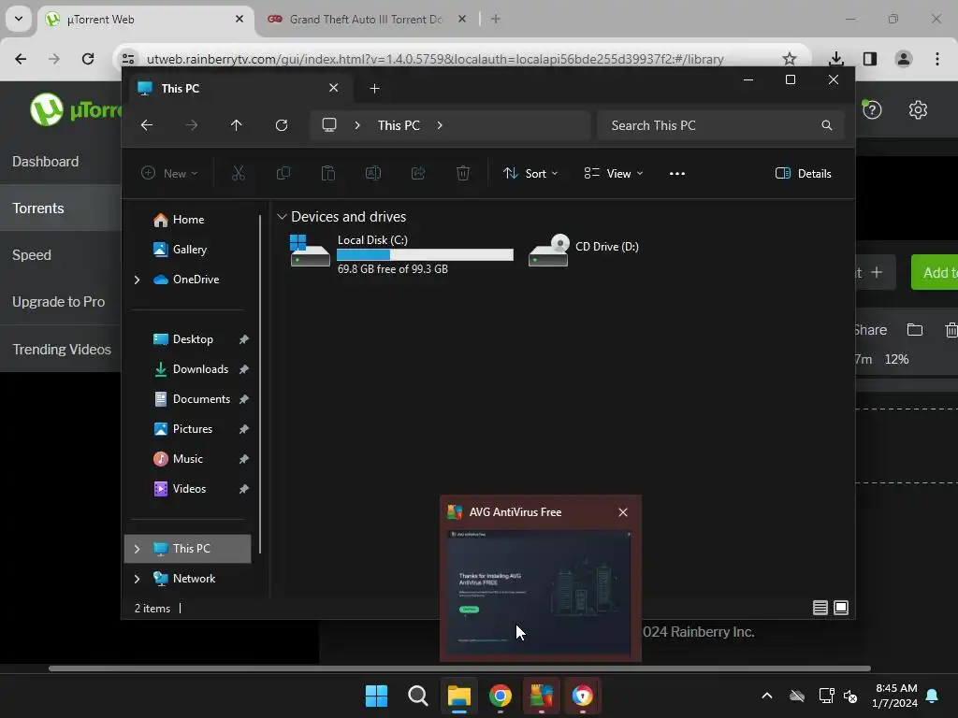Click the Cut icon in Explorer toolbar
The image size is (958, 718).
pyautogui.click(x=239, y=173)
